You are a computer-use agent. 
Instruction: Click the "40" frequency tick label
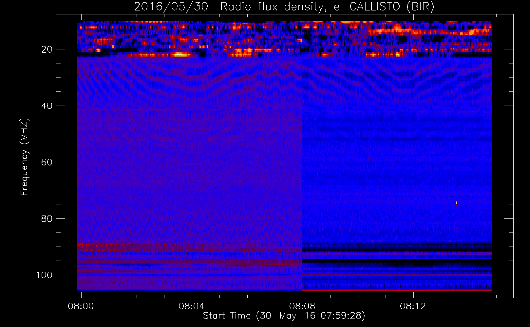[x=47, y=106]
